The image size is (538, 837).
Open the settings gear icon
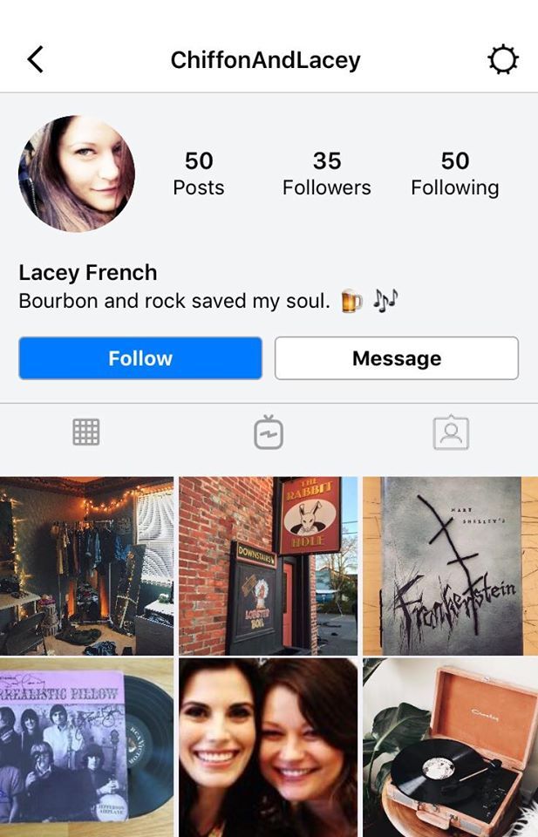503,60
